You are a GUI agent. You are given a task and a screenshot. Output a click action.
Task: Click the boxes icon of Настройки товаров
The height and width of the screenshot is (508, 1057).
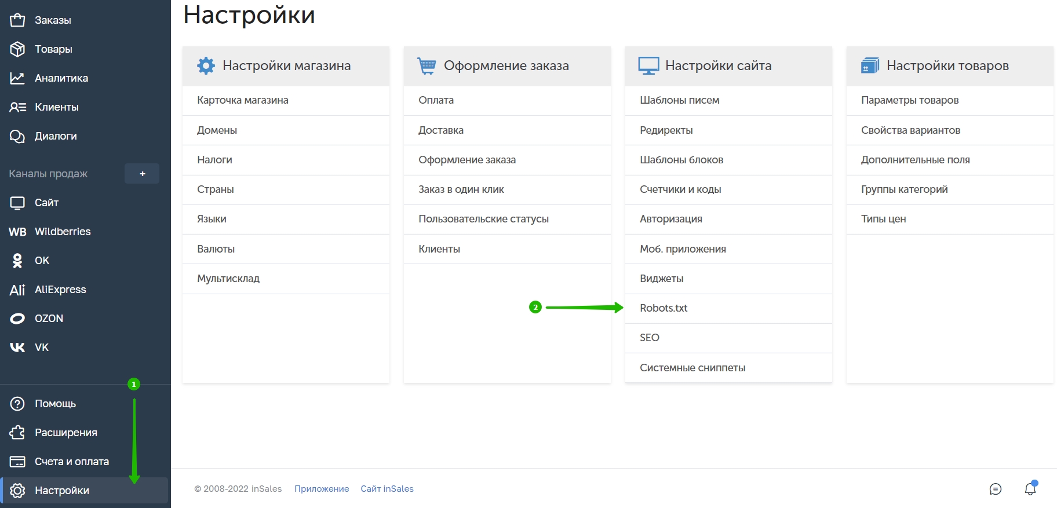tap(870, 65)
